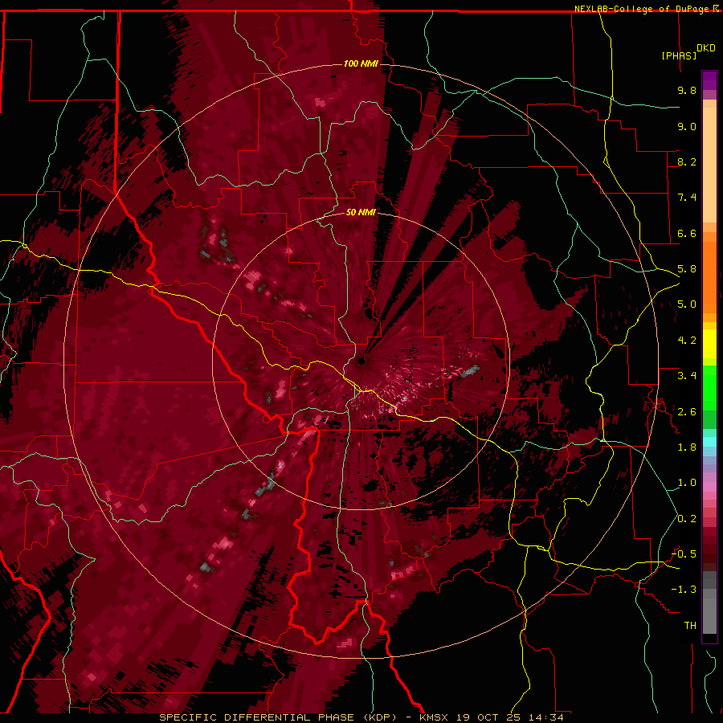
Task: Click the yellow band of the color bar
Action: click(709, 343)
